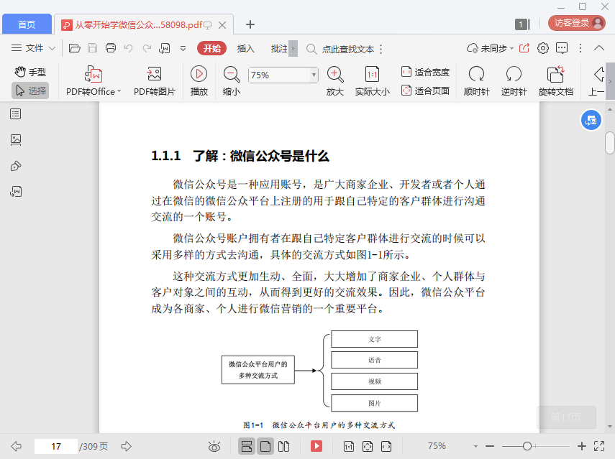
Task: Go to previous page arrow
Action: [16, 446]
